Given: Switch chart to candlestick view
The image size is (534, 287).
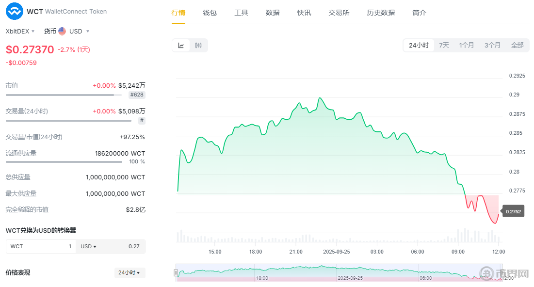Looking at the screenshot, I should point(198,46).
